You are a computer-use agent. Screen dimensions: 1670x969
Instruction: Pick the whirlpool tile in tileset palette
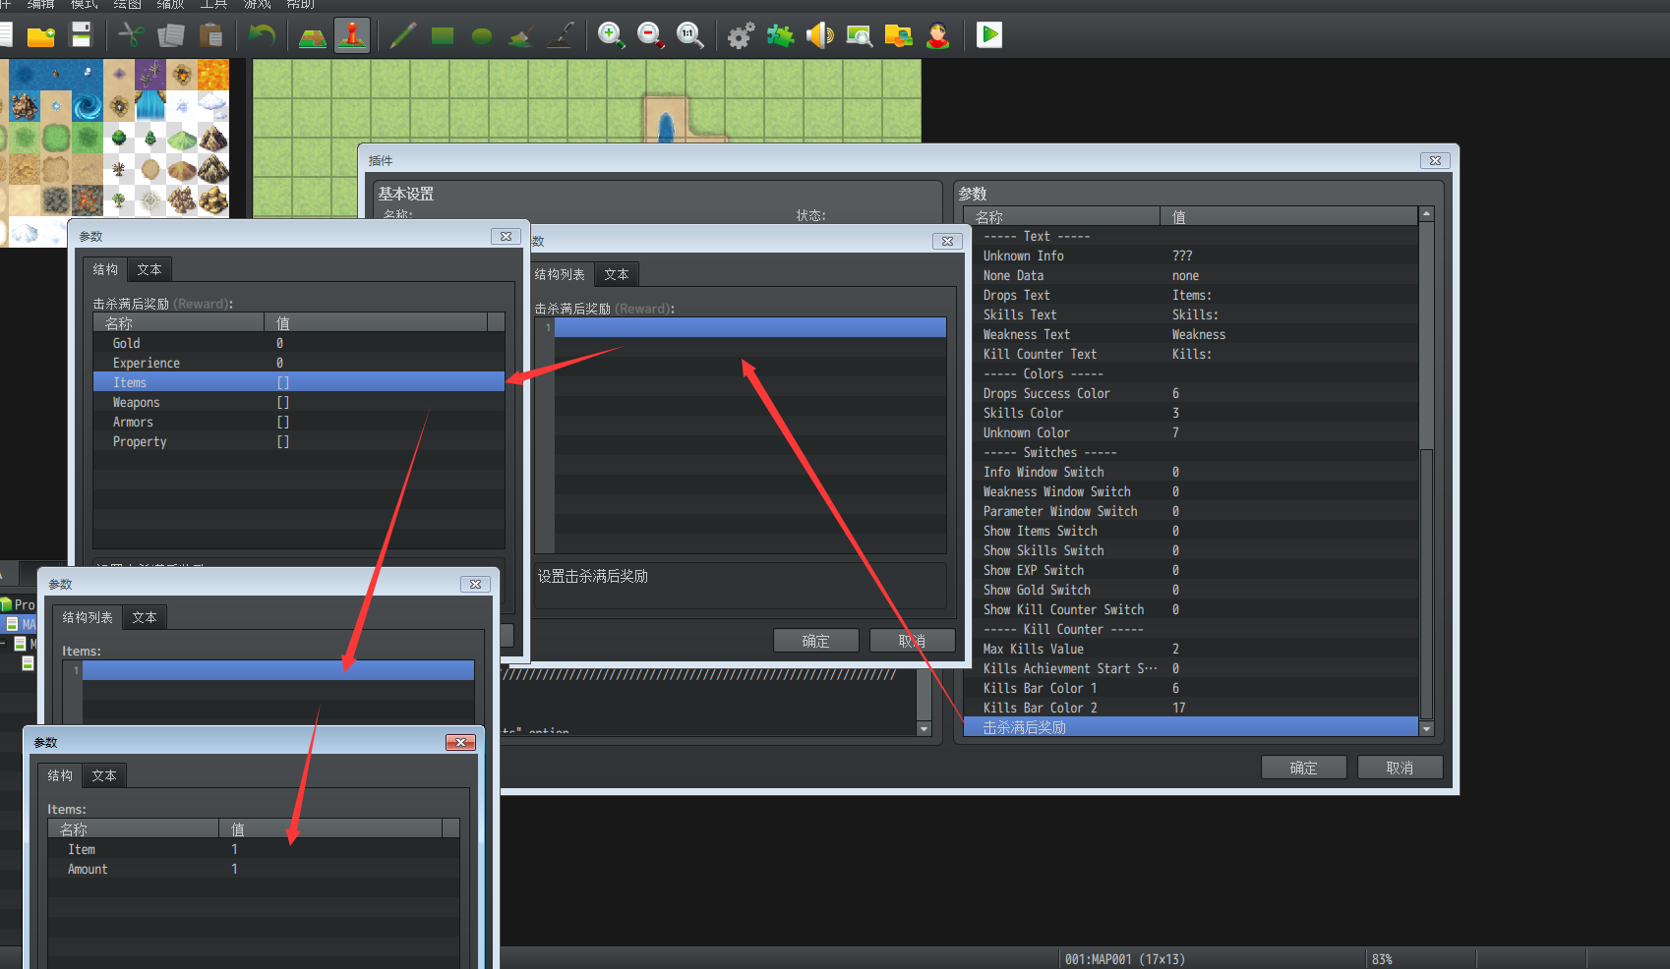point(88,105)
